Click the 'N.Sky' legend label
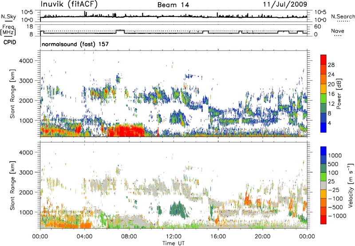 (8, 16)
